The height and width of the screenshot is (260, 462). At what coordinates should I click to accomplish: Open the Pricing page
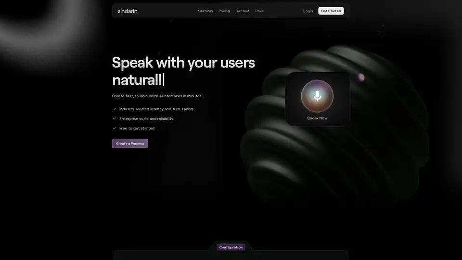click(x=224, y=11)
